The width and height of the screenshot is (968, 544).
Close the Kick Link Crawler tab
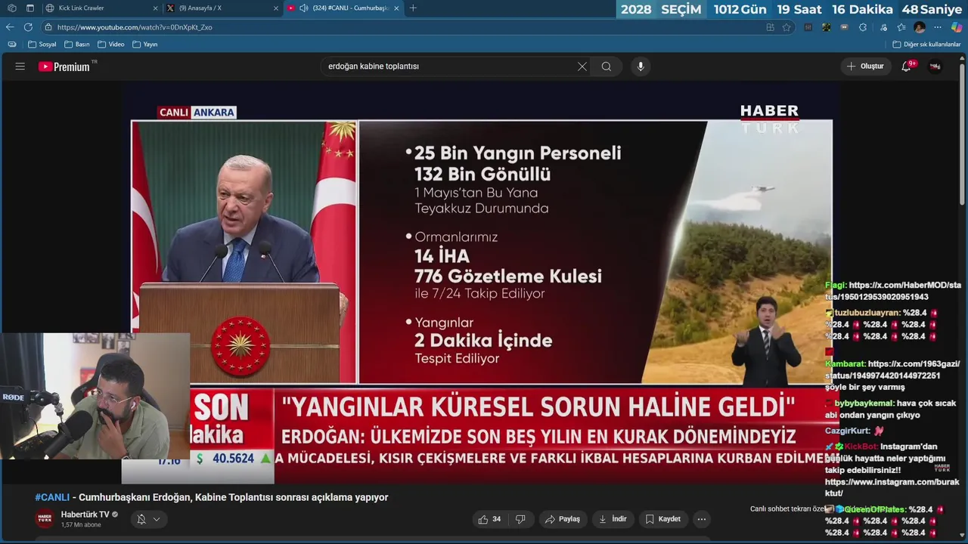point(155,8)
